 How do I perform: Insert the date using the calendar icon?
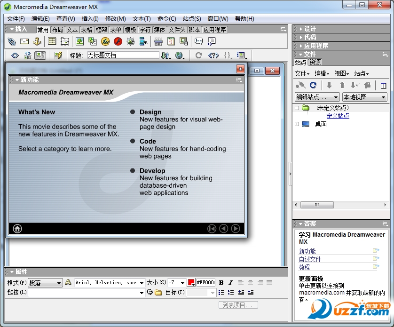click(171, 41)
